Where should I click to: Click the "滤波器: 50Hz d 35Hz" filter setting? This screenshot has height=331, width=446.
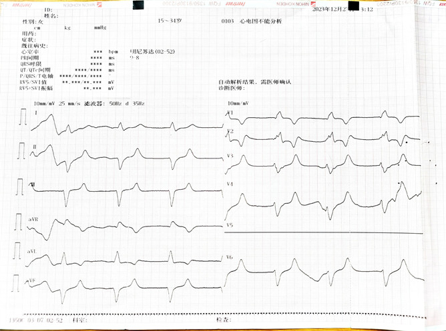(114, 103)
